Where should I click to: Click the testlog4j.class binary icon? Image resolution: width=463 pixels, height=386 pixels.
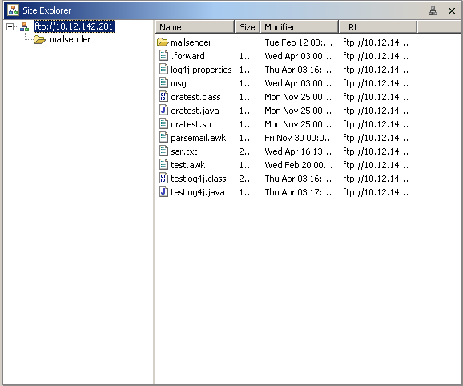click(x=163, y=178)
